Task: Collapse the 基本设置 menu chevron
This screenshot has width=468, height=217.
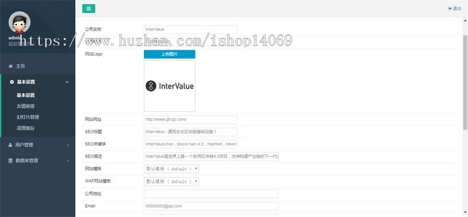Action: 68,82
